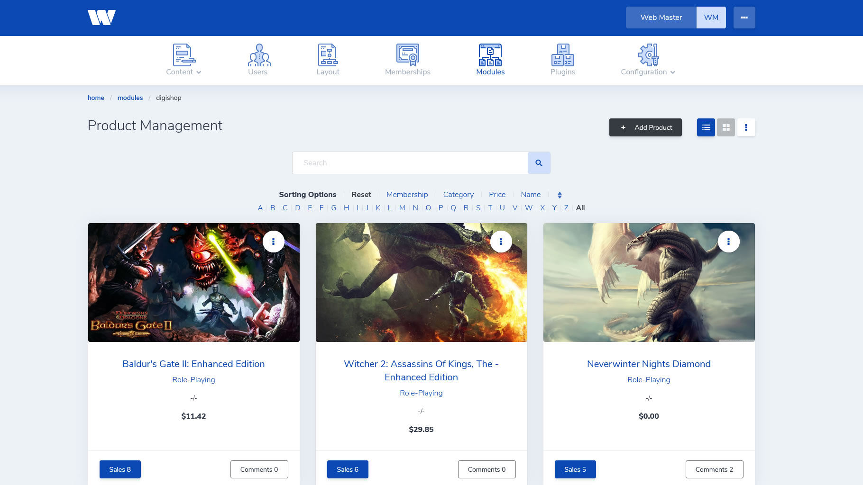Screen dimensions: 863x485
Task: Filter products by letter D
Action: [298, 208]
